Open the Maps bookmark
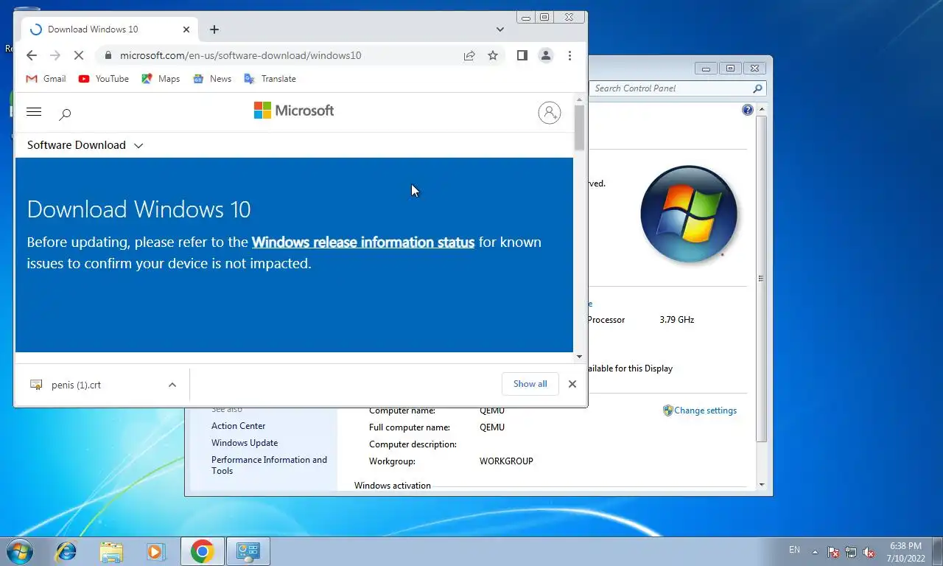The height and width of the screenshot is (566, 943). point(161,79)
